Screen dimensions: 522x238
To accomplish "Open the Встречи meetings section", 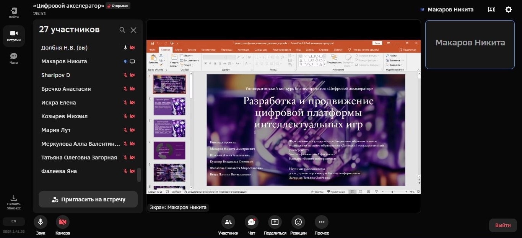I will (14, 36).
